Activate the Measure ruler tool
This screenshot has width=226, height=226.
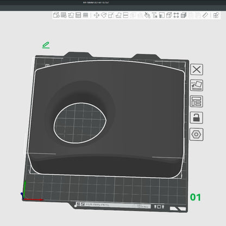click(x=205, y=15)
